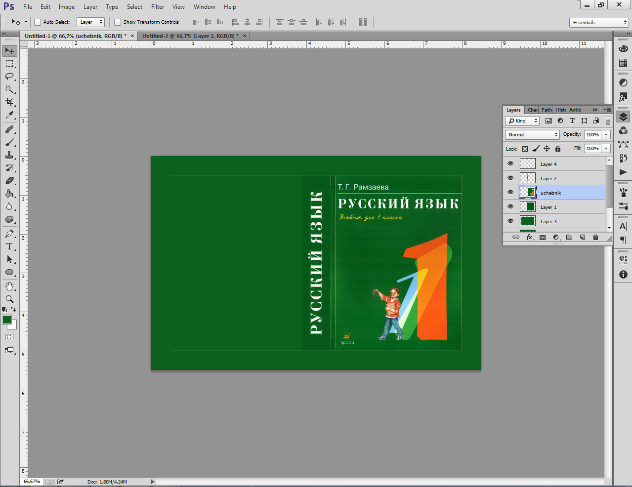This screenshot has height=487, width=632.
Task: Switch to the History panel tab
Action: pos(560,110)
